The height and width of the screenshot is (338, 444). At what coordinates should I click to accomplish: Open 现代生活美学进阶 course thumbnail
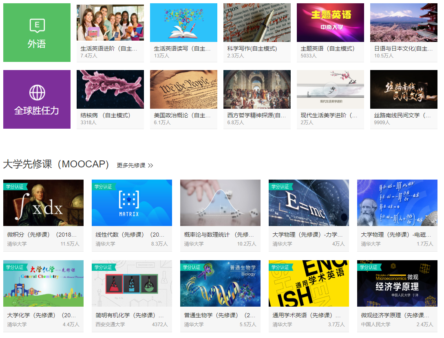coord(330,89)
